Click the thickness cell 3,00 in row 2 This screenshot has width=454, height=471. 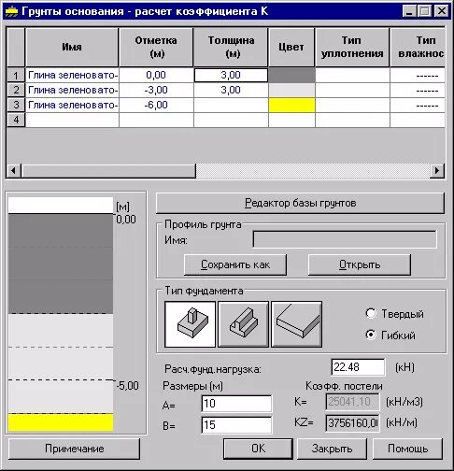(x=231, y=90)
